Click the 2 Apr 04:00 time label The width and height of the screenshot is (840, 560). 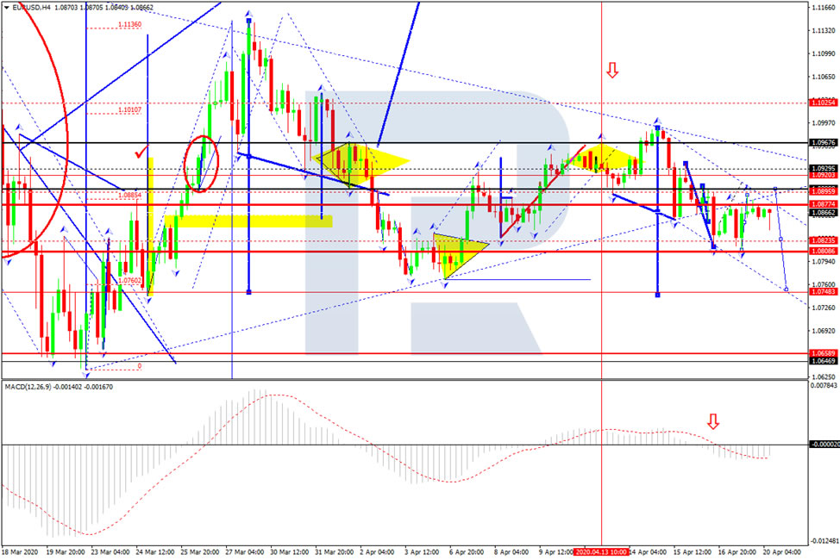(379, 552)
